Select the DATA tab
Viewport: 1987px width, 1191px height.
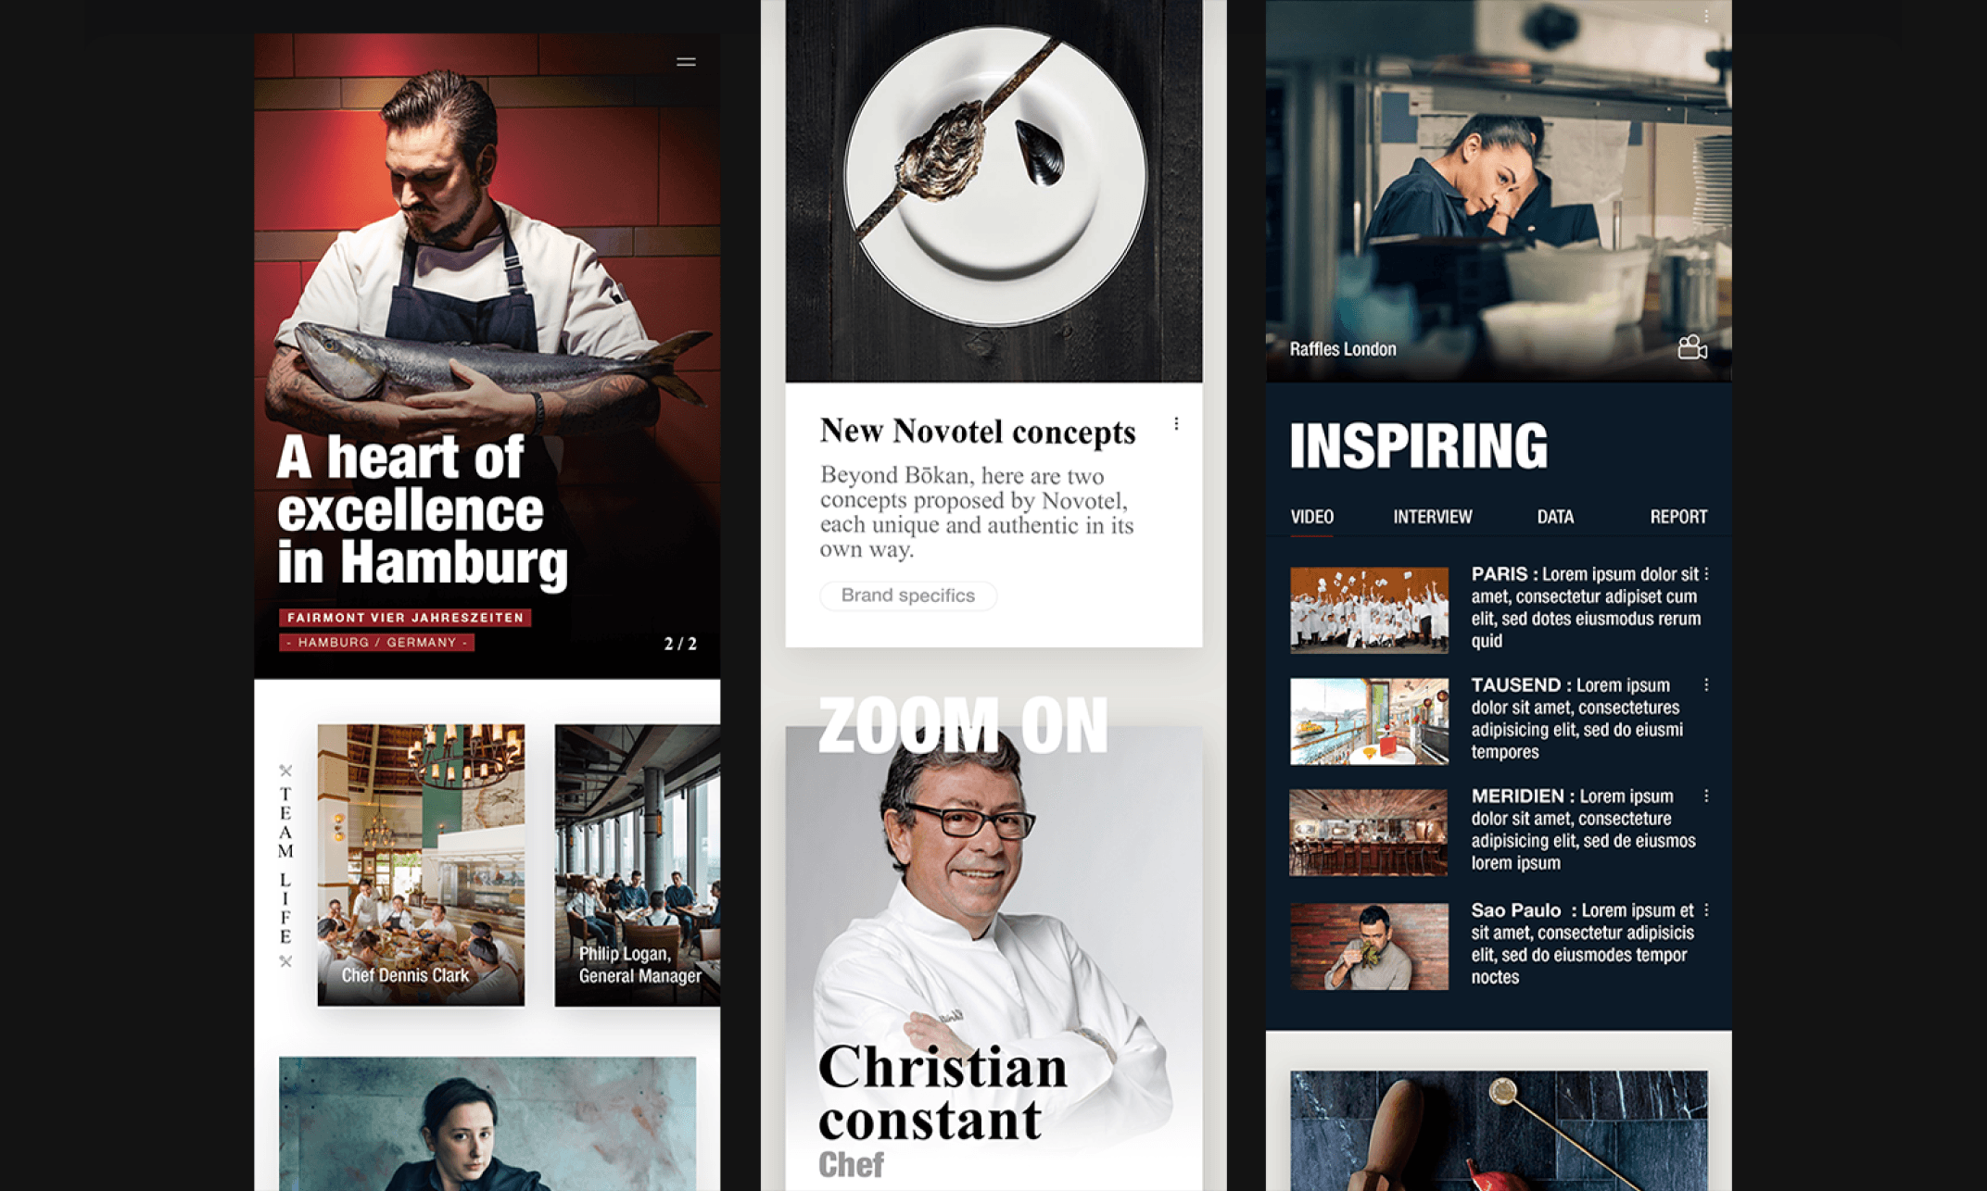(x=1555, y=517)
